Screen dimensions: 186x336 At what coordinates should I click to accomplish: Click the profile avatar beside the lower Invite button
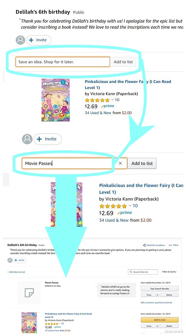pos(27,139)
